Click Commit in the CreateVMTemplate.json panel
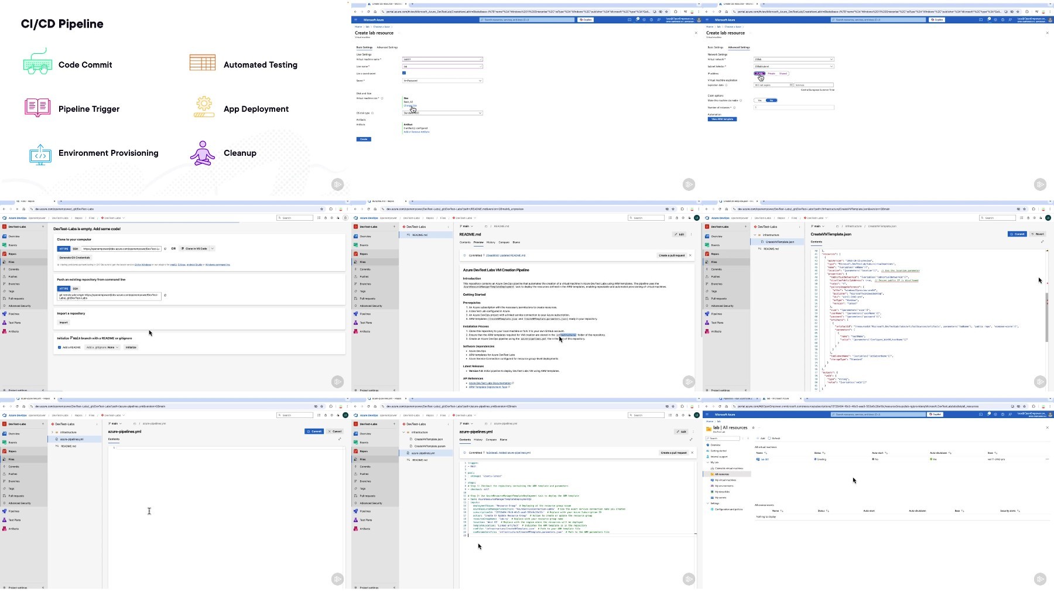 1017,234
